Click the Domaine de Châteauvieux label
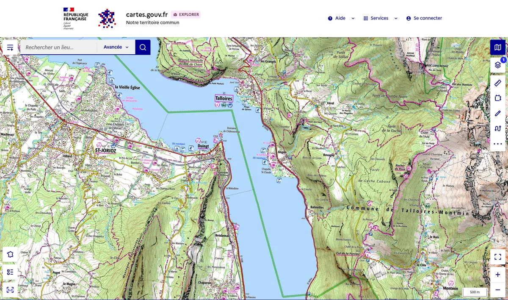 [231, 130]
